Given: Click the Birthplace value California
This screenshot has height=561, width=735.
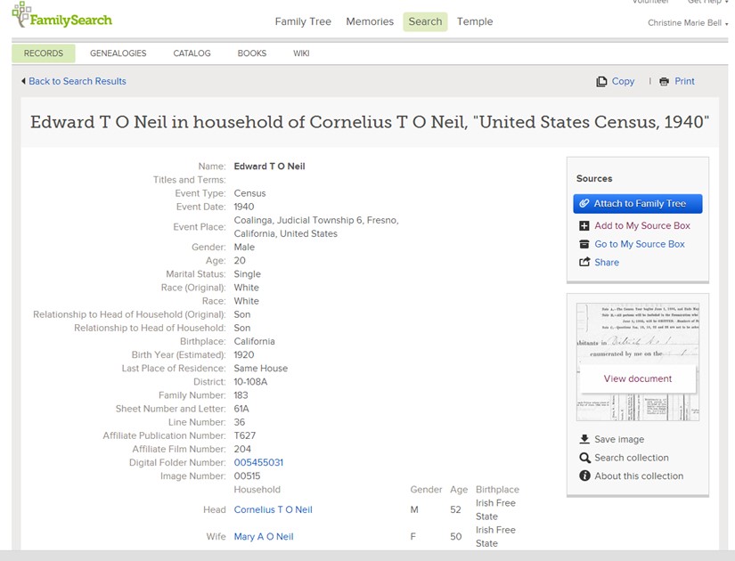Looking at the screenshot, I should pyautogui.click(x=254, y=342).
